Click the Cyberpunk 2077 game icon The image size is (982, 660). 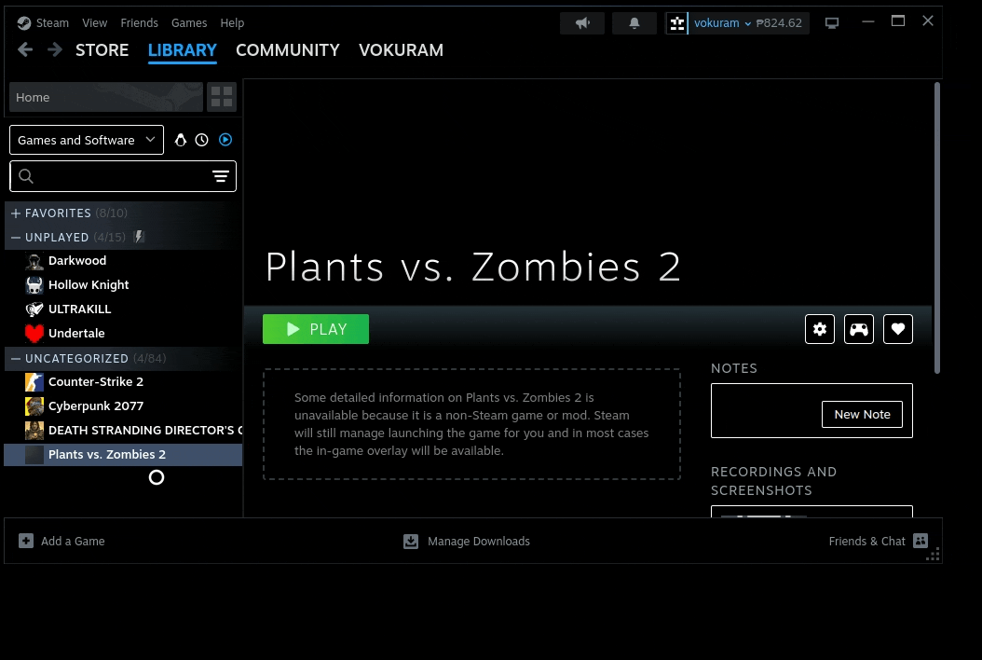34,406
